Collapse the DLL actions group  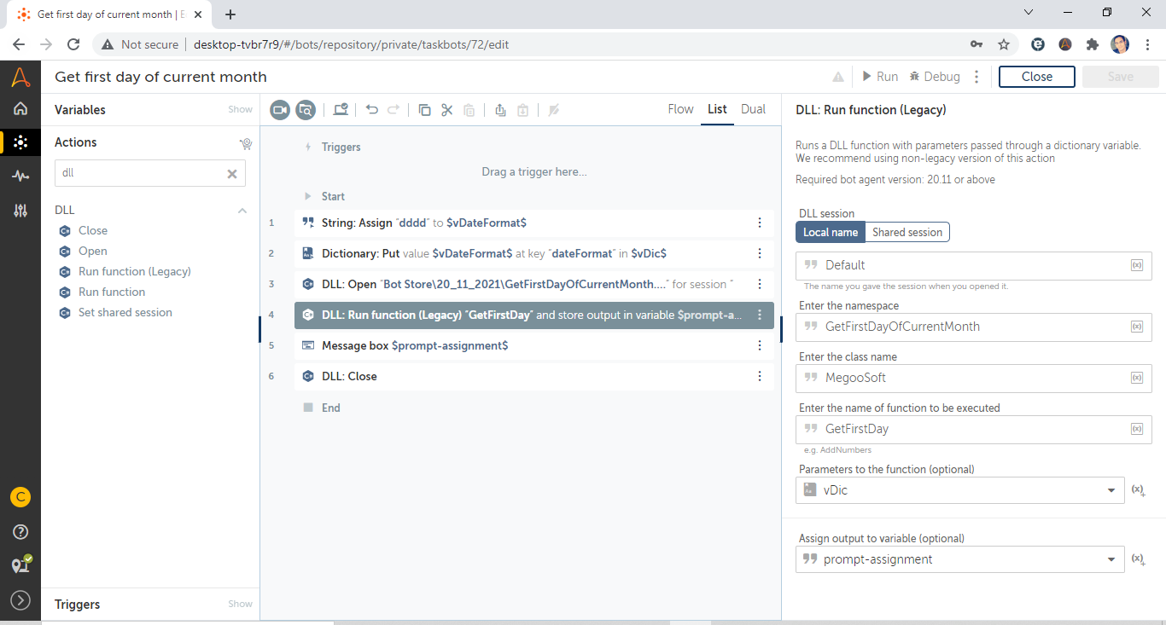click(x=242, y=210)
